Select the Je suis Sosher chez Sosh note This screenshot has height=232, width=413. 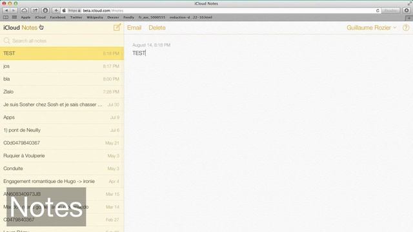click(x=62, y=104)
